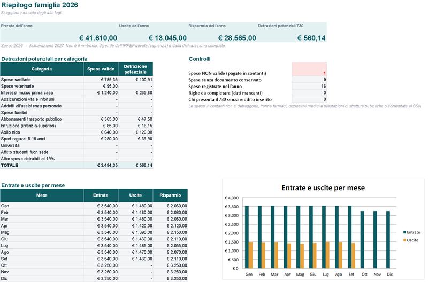
Task: Click the 'Detrazioni potenziali 730' label
Action: [x=280, y=26]
